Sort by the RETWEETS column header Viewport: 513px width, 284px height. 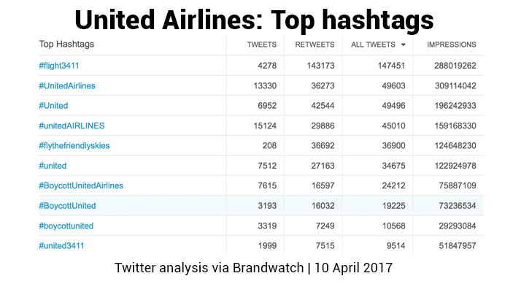pyautogui.click(x=315, y=45)
